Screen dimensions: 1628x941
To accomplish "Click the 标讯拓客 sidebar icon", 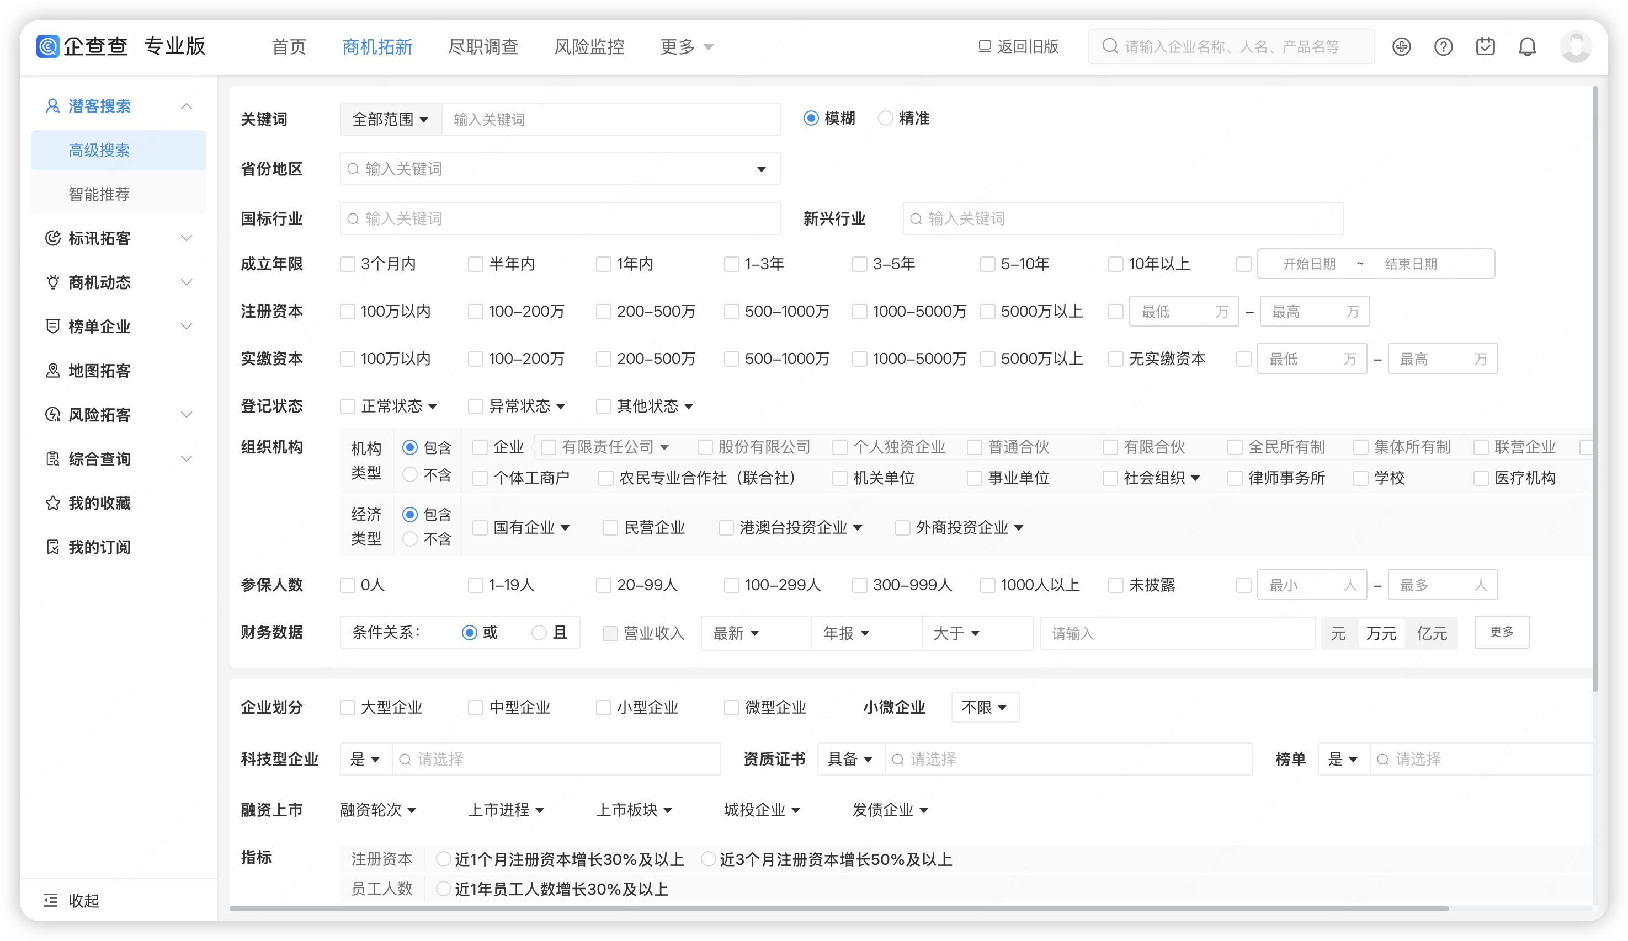I will pos(53,238).
